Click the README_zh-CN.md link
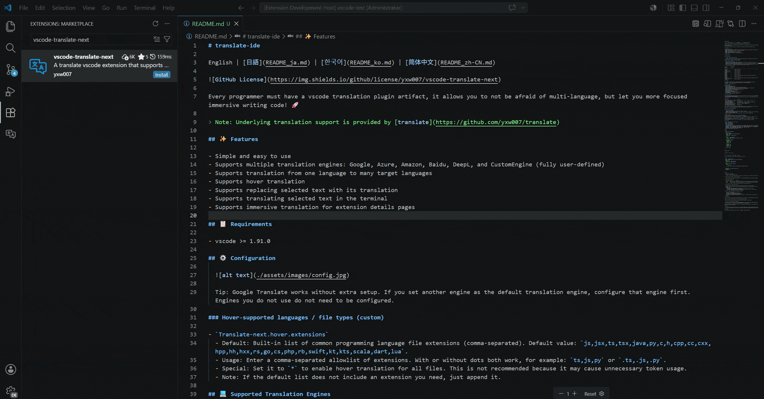Viewport: 764px width, 399px height. point(466,63)
